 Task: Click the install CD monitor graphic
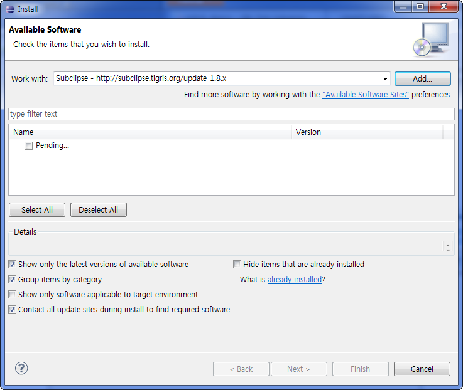pos(431,39)
